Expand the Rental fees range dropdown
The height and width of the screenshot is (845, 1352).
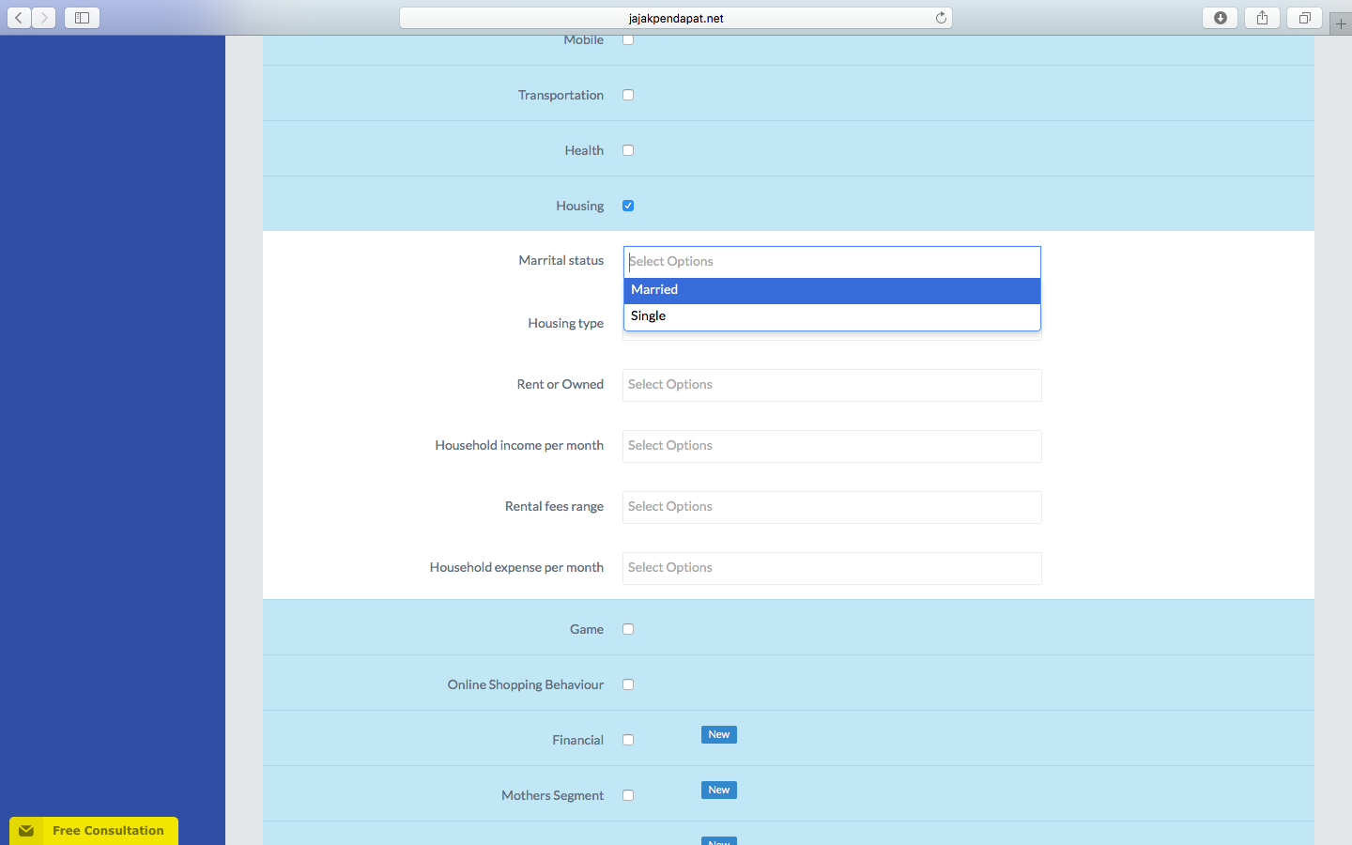point(832,507)
